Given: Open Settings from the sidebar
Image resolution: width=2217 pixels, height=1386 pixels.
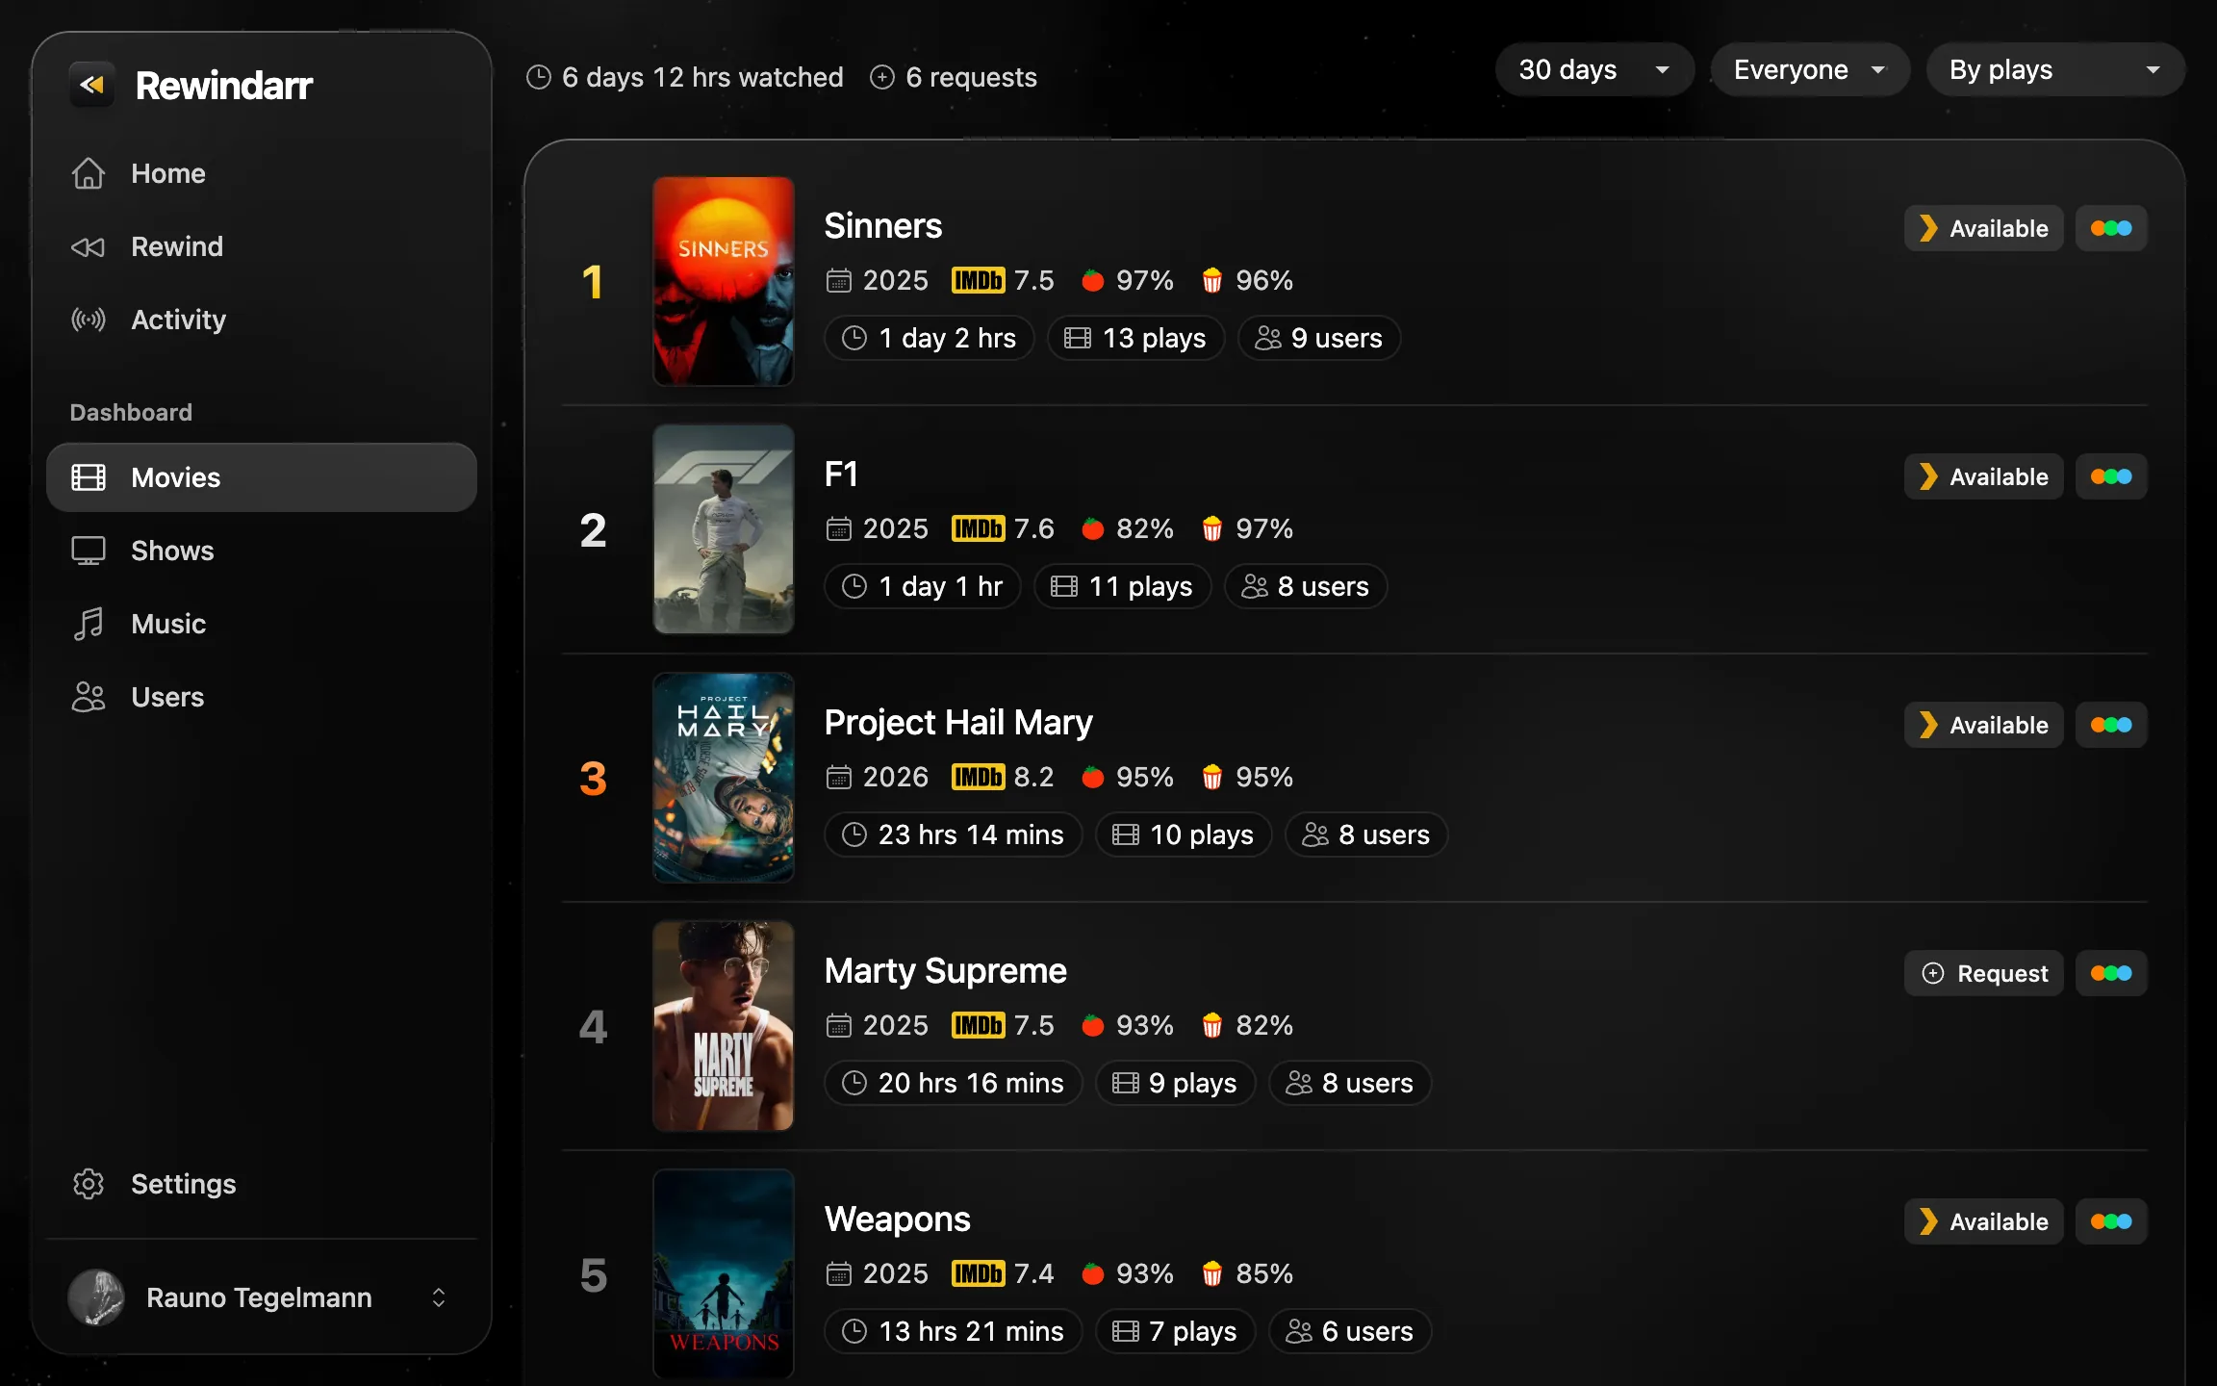Looking at the screenshot, I should click(262, 1184).
